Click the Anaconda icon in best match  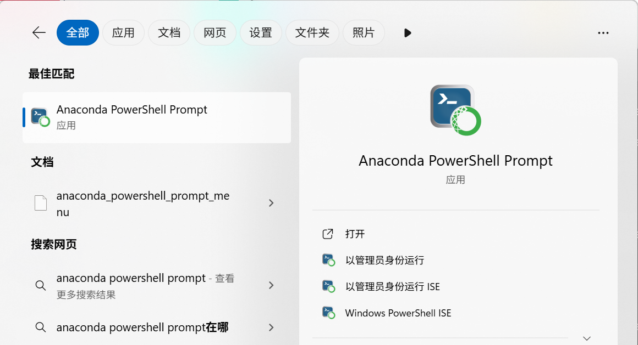click(x=40, y=117)
